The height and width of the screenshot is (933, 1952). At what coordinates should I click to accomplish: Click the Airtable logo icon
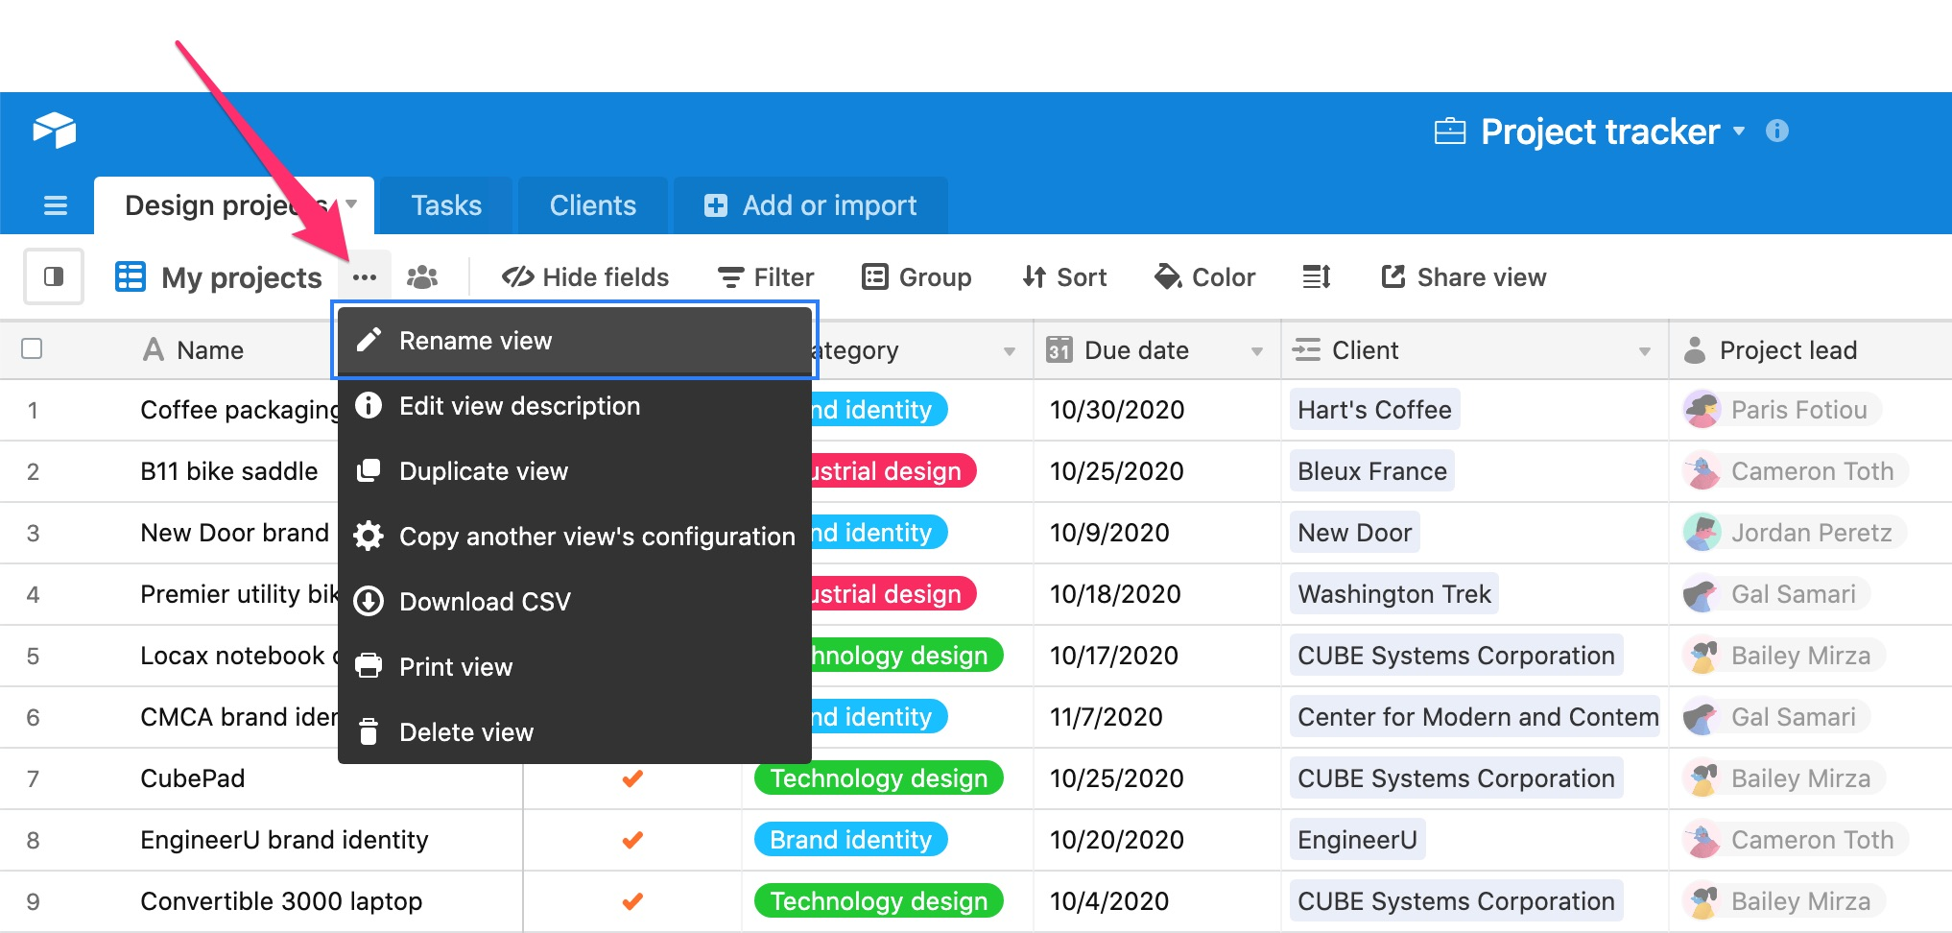pos(54,131)
